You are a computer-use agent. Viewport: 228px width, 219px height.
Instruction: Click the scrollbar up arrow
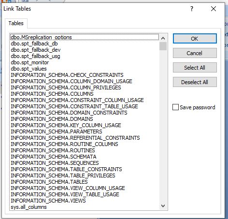point(163,38)
